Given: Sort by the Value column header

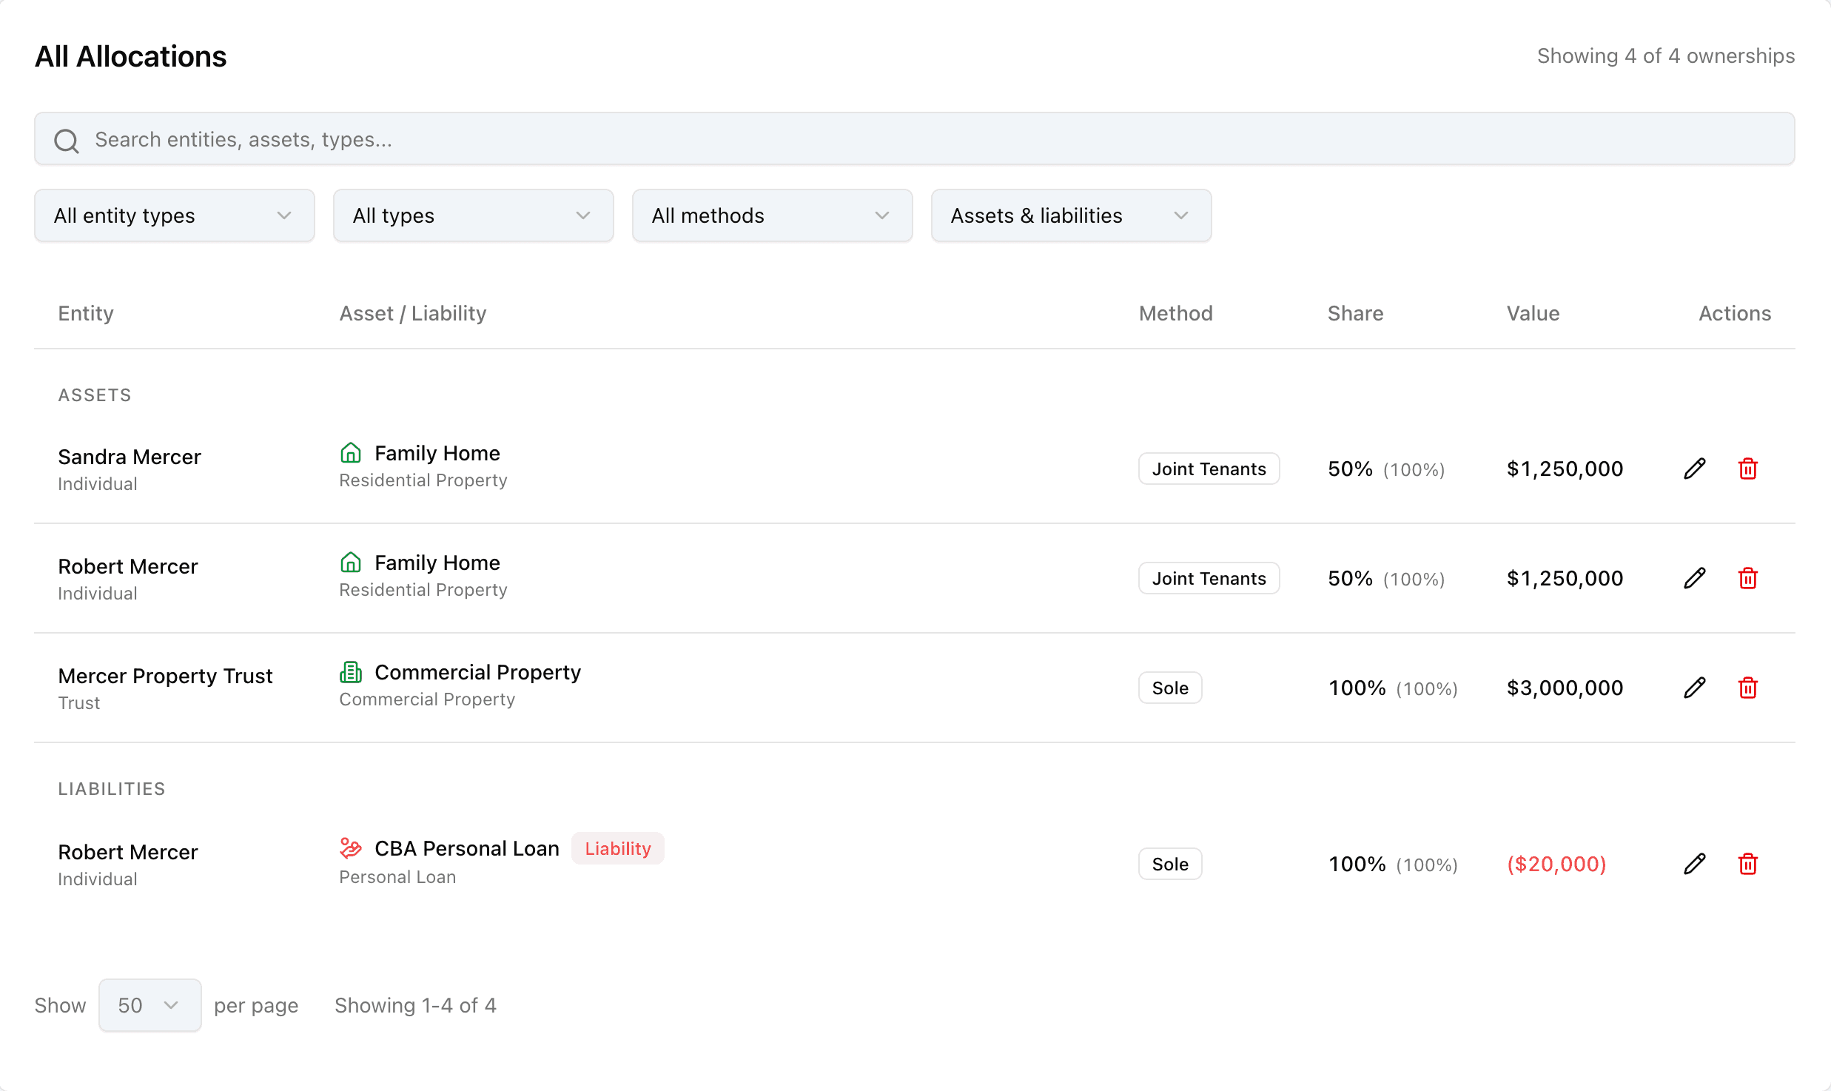Looking at the screenshot, I should tap(1533, 313).
